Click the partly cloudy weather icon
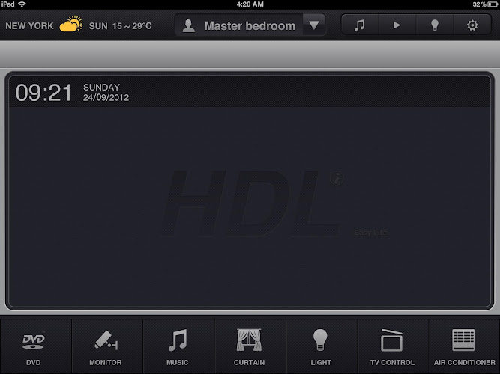This screenshot has width=500, height=374. pos(70,24)
